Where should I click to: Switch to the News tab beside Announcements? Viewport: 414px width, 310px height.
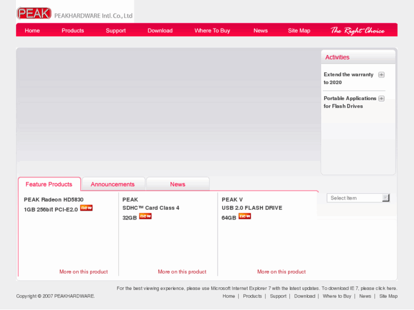pos(178,184)
